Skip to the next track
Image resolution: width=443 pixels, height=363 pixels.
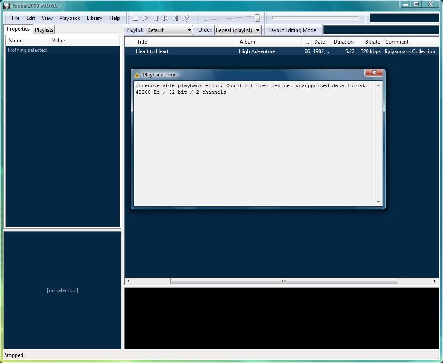click(175, 18)
